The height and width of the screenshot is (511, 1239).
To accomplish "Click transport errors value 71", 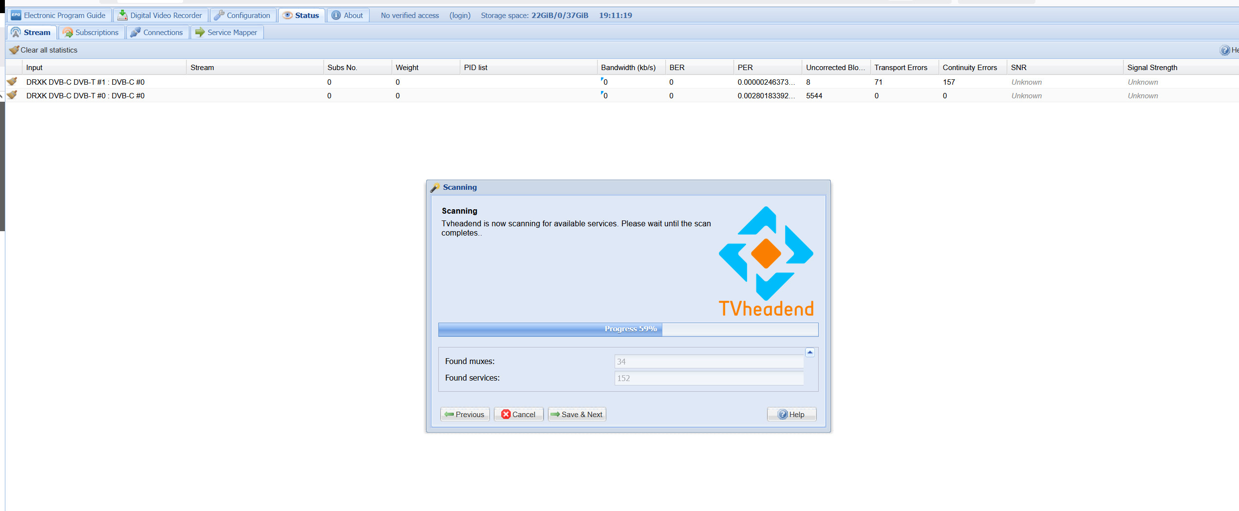I will (878, 82).
